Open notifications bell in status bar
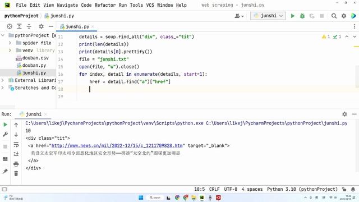The width and height of the screenshot is (359, 202). (x=353, y=189)
